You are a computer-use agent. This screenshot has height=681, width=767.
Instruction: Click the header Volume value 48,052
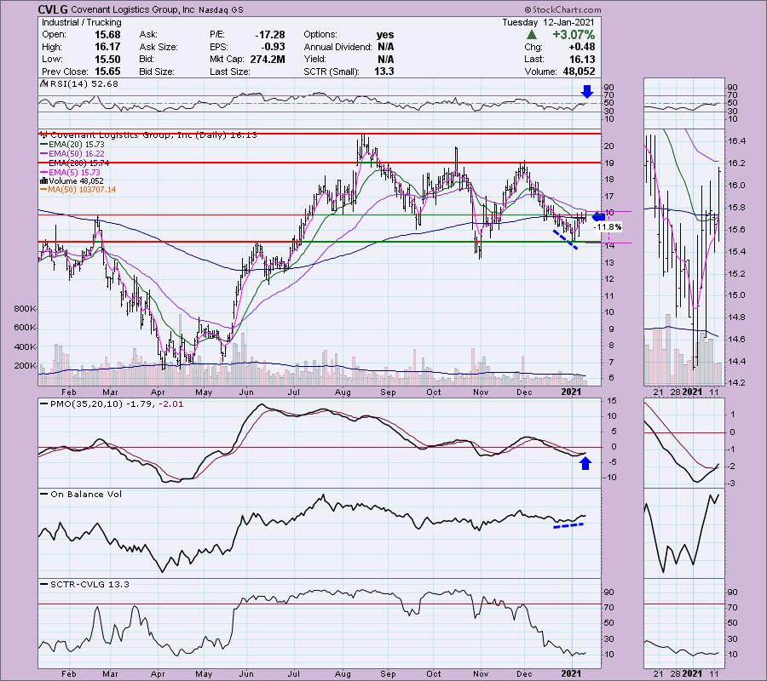(580, 72)
